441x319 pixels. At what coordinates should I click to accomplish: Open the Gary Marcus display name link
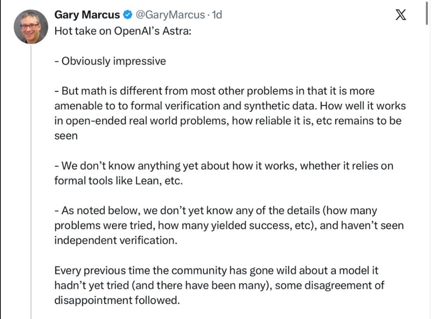[87, 15]
